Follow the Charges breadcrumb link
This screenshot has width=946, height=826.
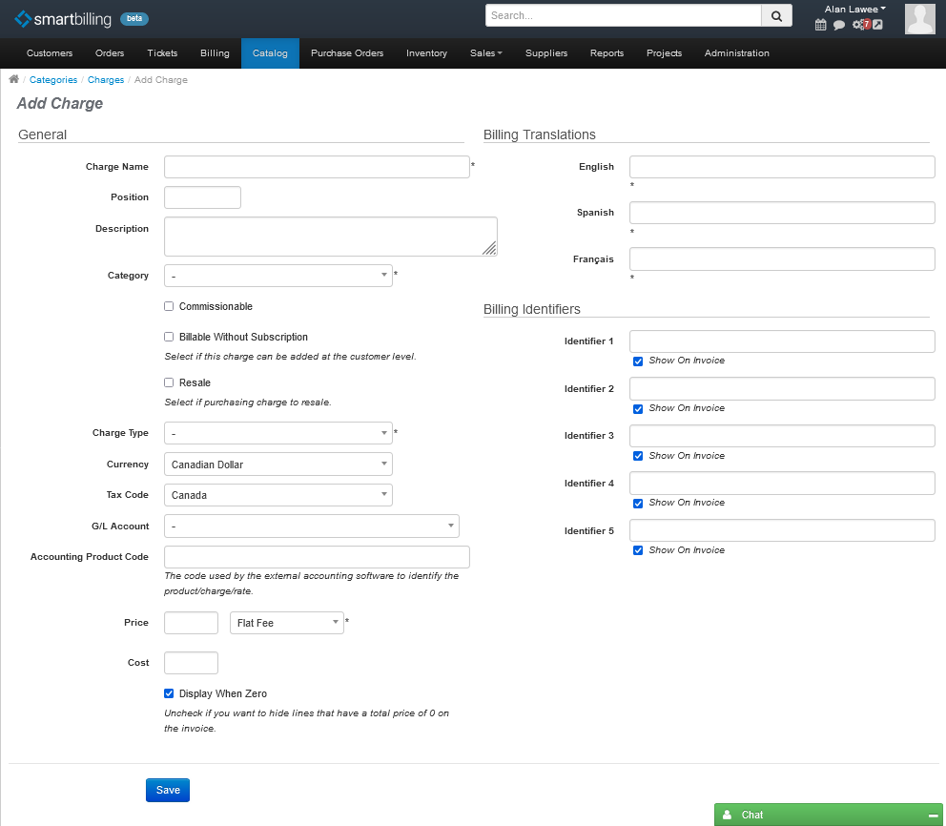(x=106, y=80)
